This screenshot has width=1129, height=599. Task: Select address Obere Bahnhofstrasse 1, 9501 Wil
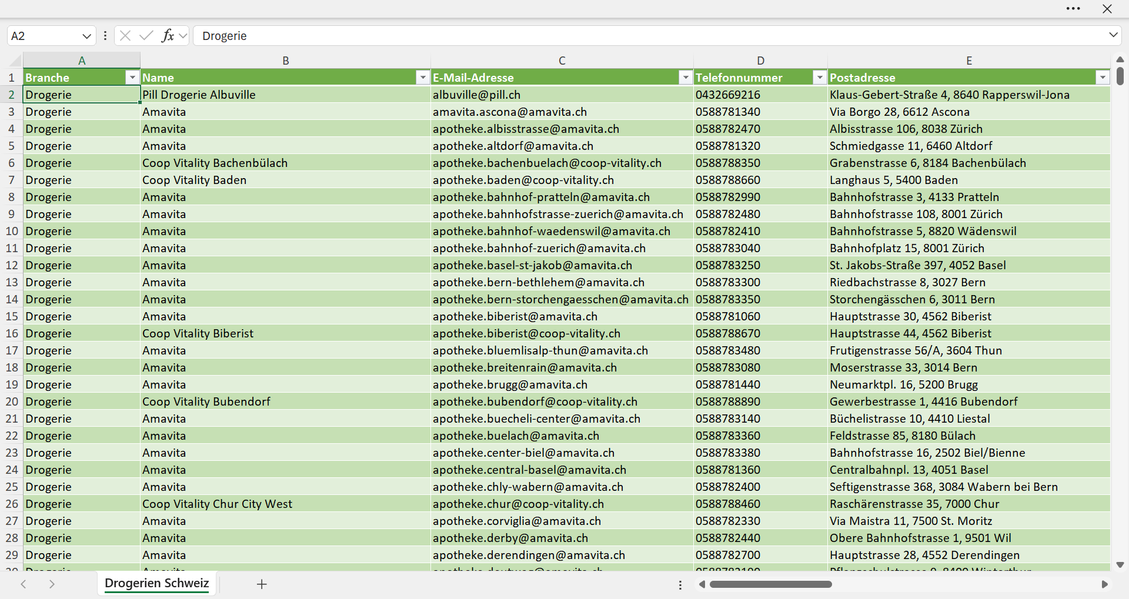969,538
